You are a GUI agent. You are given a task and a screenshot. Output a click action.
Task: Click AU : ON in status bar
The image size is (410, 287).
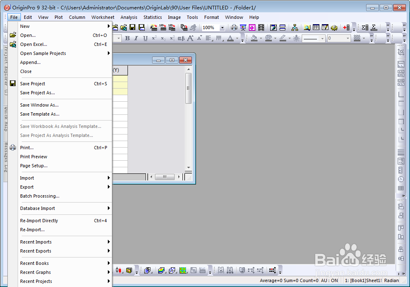click(329, 280)
